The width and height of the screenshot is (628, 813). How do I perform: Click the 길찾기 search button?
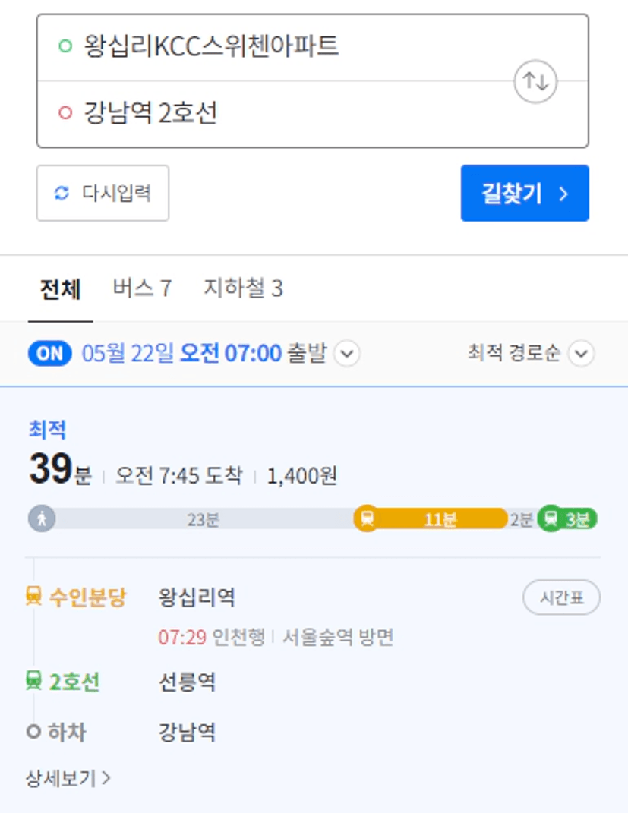[525, 194]
